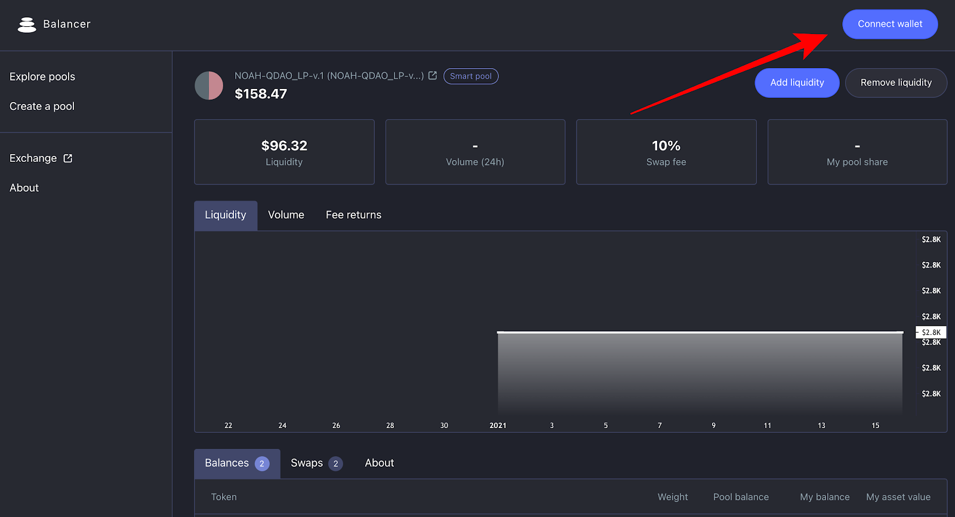This screenshot has width=955, height=517.
Task: Click the Add liquidity button
Action: click(x=797, y=82)
